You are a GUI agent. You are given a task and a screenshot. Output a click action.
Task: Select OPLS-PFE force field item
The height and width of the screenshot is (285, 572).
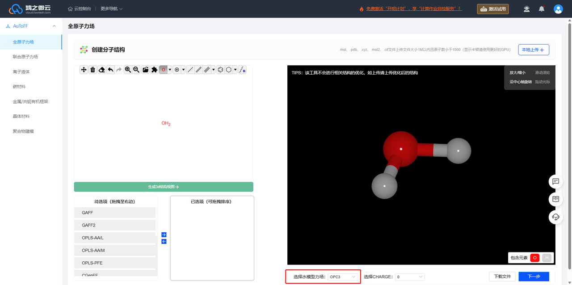pyautogui.click(x=115, y=263)
